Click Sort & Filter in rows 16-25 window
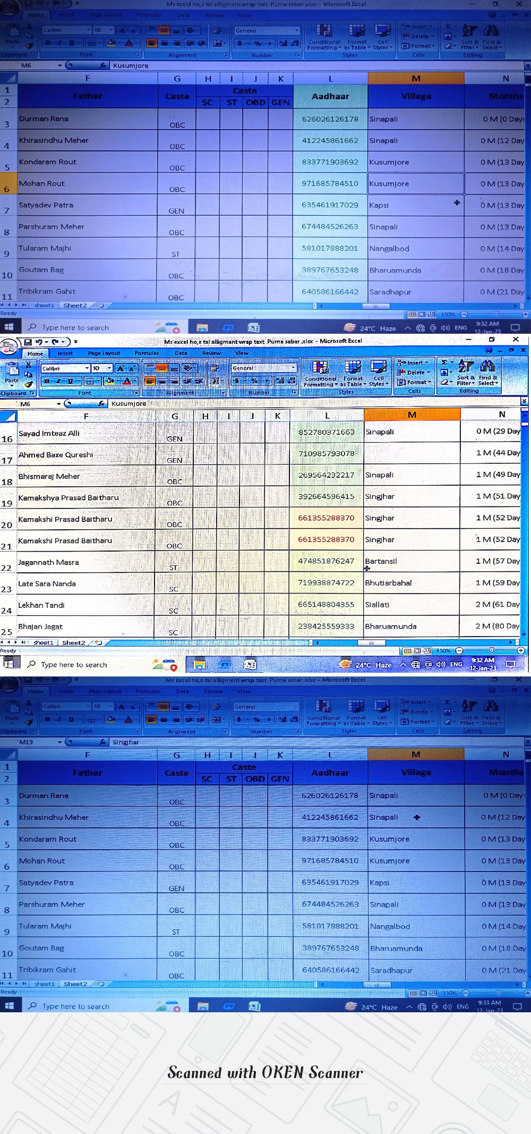The width and height of the screenshot is (531, 1134). click(x=466, y=373)
